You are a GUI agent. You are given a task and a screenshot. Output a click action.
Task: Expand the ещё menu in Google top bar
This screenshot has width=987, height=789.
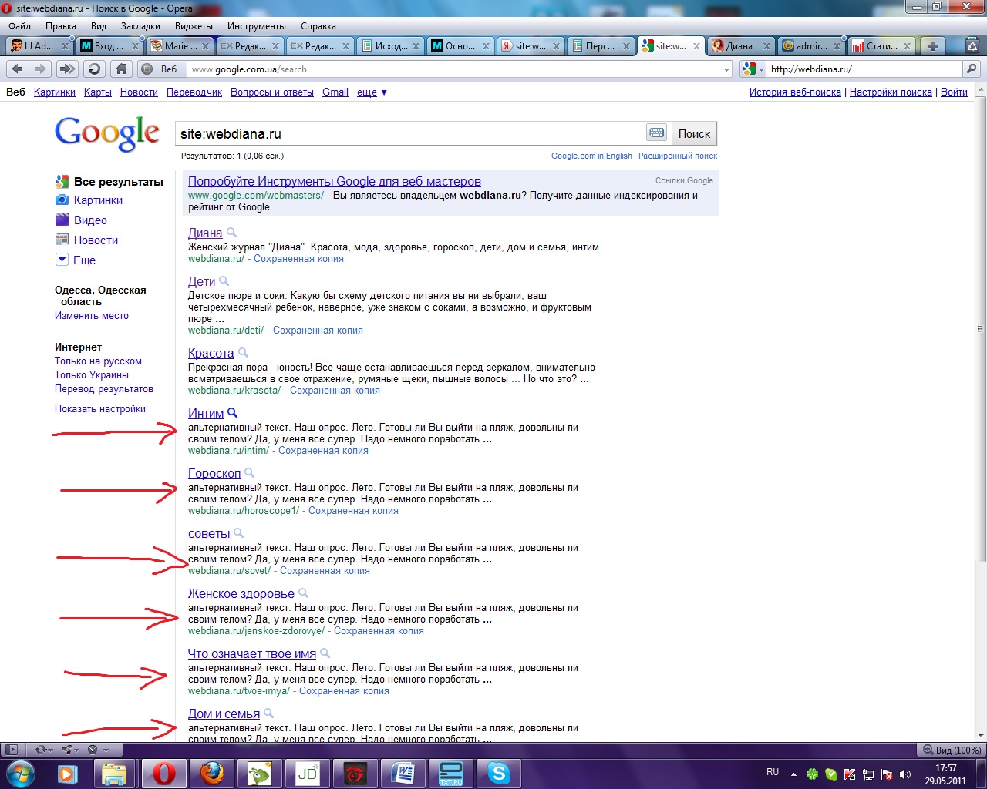click(x=372, y=92)
